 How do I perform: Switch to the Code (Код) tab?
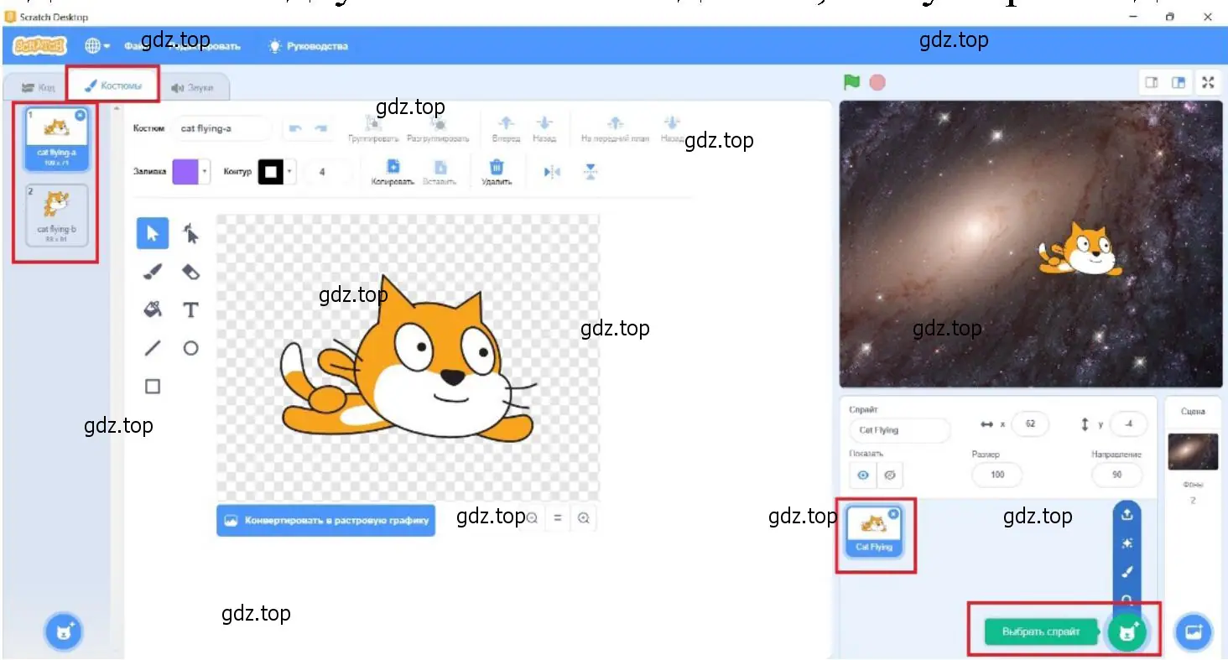tap(38, 87)
